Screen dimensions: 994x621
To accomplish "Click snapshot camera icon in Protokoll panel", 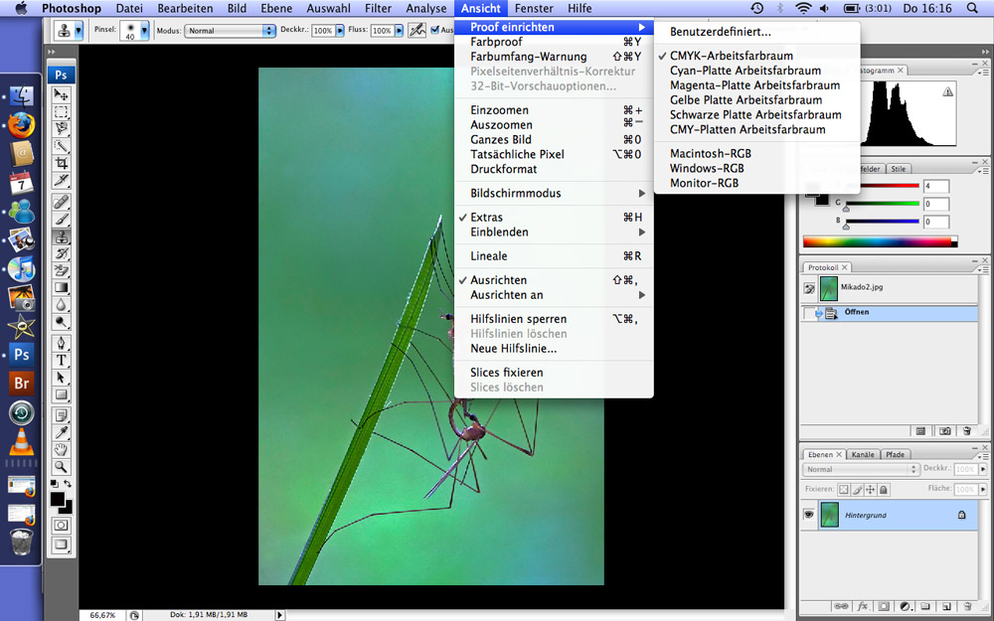I will [944, 430].
